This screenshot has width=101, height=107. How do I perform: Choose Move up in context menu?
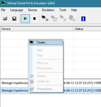(x=46, y=63)
